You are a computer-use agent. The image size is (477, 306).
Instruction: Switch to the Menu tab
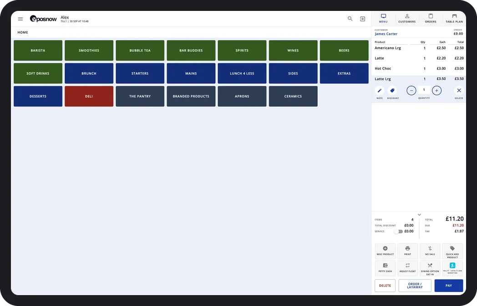383,18
